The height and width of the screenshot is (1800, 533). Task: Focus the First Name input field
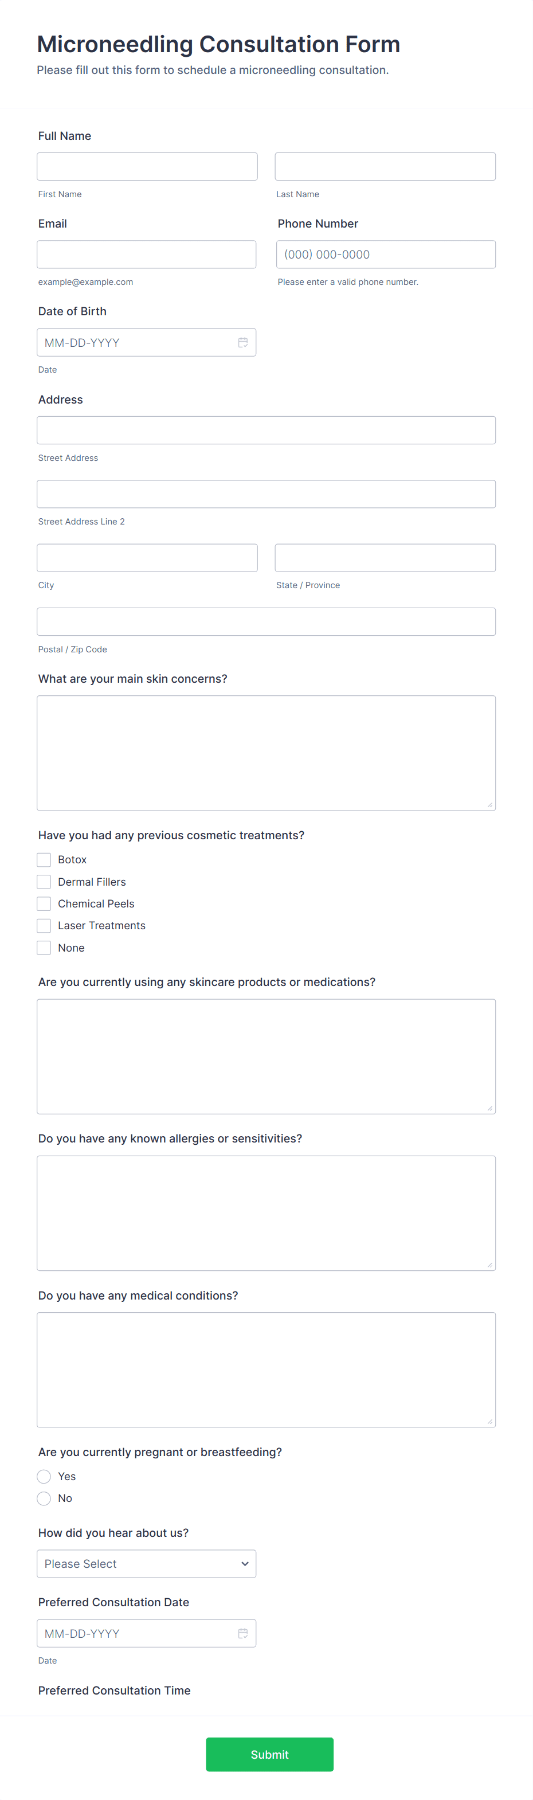click(x=146, y=166)
